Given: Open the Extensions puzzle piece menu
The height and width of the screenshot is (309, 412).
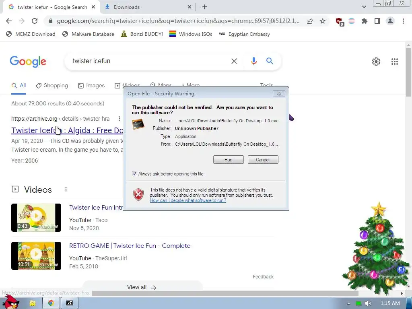Looking at the screenshot, I should pos(365,21).
